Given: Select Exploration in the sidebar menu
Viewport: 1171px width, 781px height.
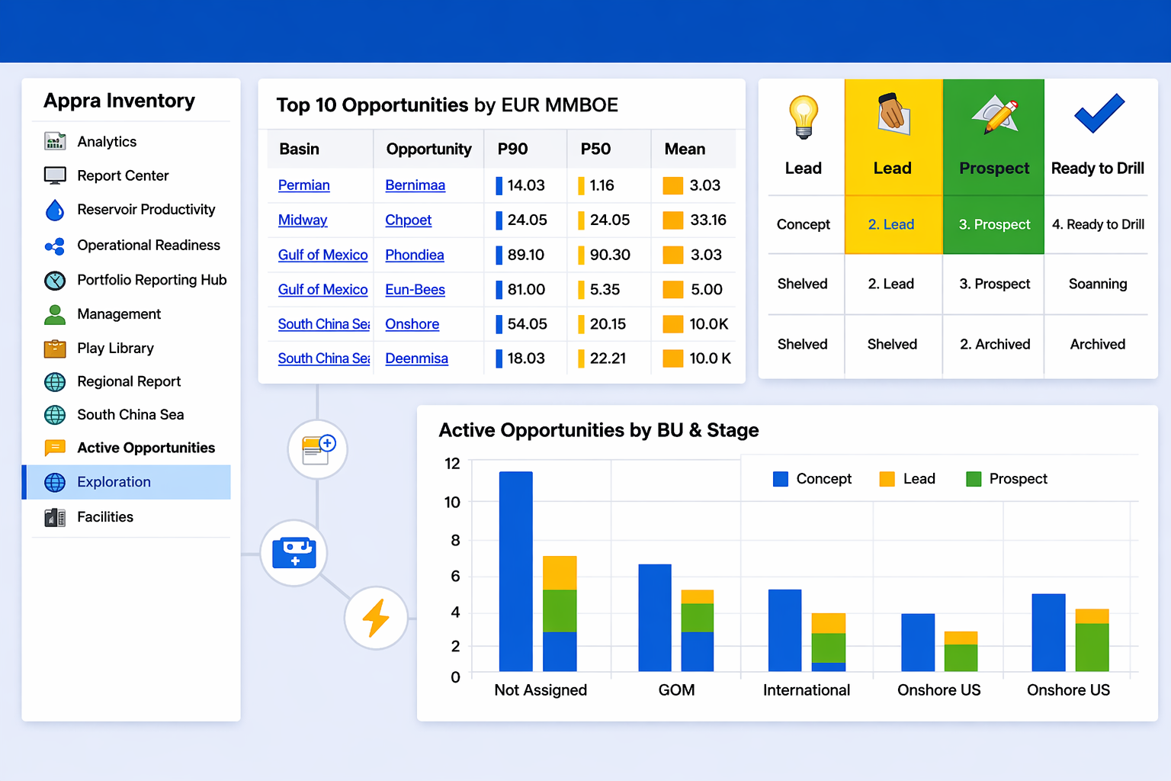Looking at the screenshot, I should coord(114,482).
